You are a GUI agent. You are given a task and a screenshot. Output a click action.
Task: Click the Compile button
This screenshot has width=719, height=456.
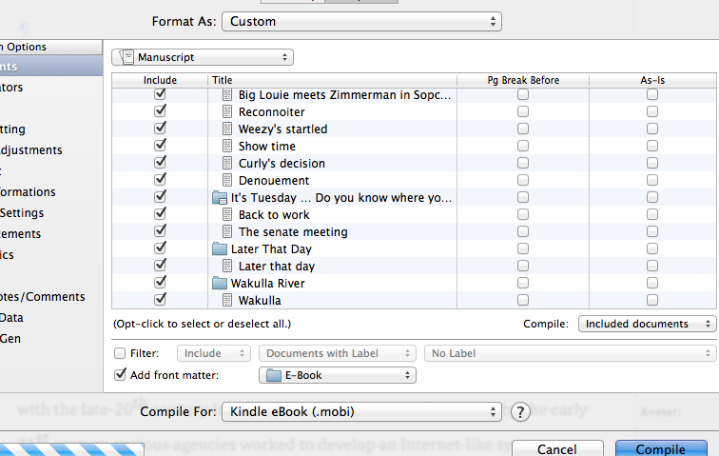point(661,448)
